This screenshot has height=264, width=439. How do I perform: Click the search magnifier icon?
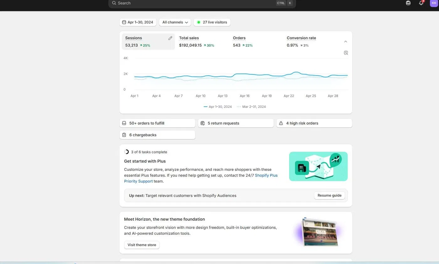coord(114,3)
